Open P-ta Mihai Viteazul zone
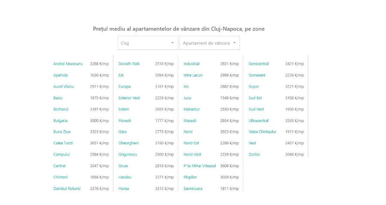Viewport: 386px width, 205px height. (200, 166)
